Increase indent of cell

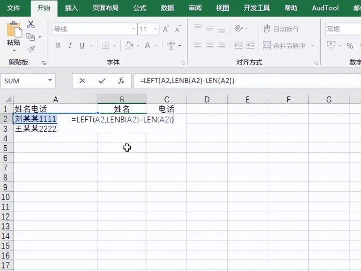pyautogui.click(x=250, y=45)
